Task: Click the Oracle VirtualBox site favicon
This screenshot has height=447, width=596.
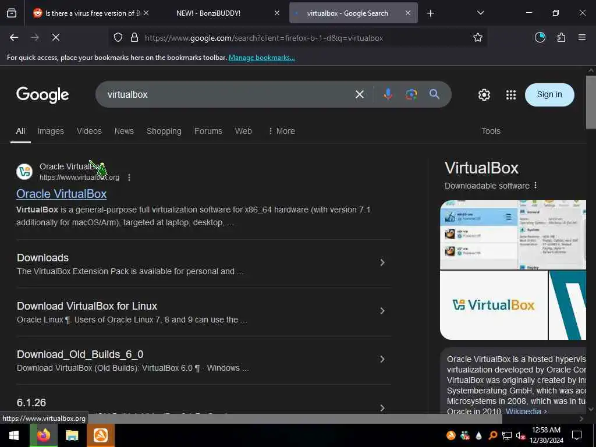Action: tap(24, 172)
